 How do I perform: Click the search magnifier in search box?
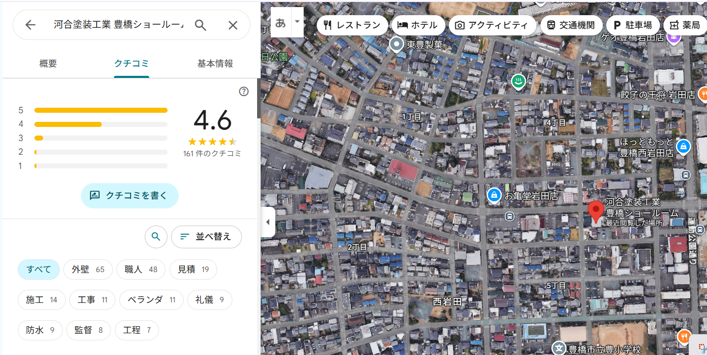tap(201, 25)
